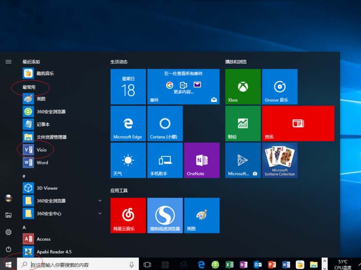Open the 画图 tile under 应用工具

(x=202, y=215)
